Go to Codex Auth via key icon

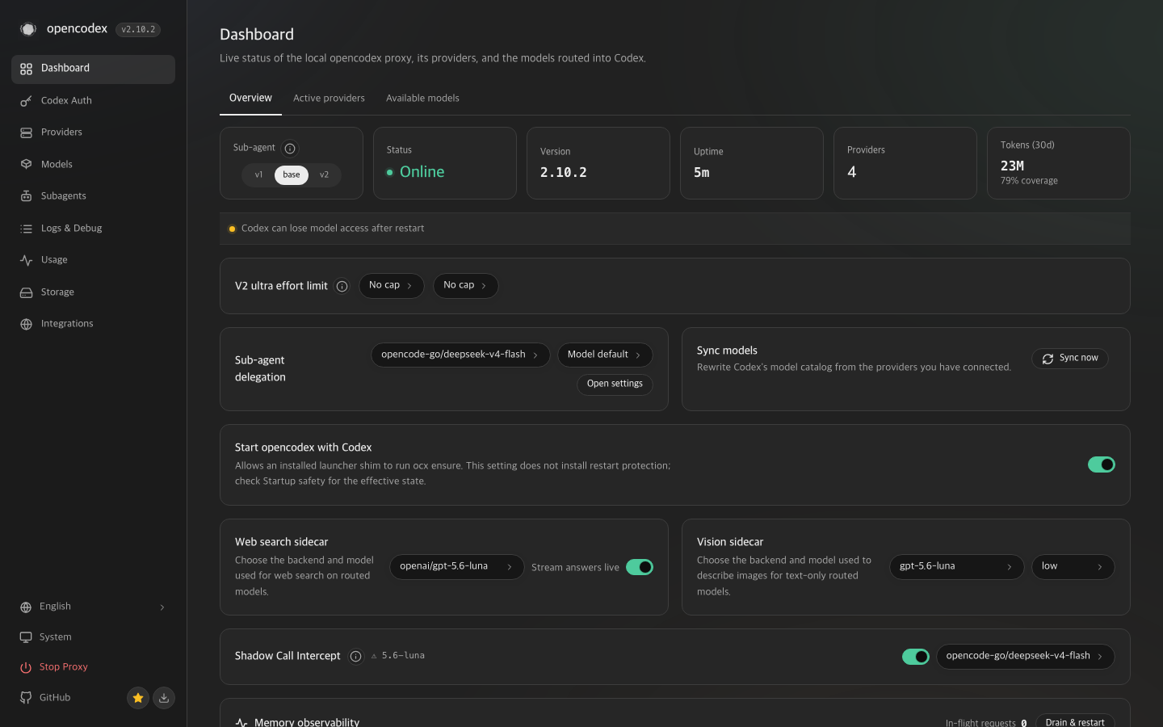coord(26,101)
